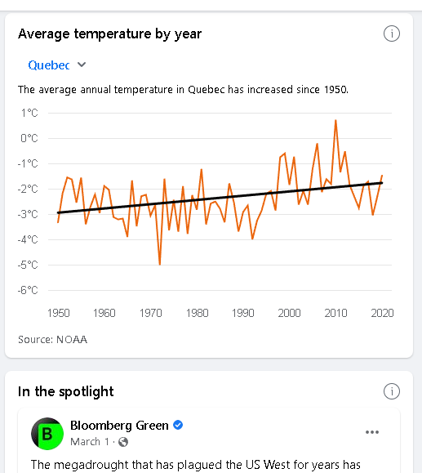422x473 pixels.
Task: Click the 0°C y-axis label
Action: point(29,138)
